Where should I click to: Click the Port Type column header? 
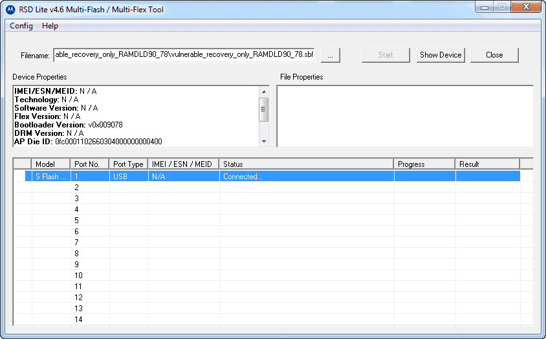tap(129, 164)
